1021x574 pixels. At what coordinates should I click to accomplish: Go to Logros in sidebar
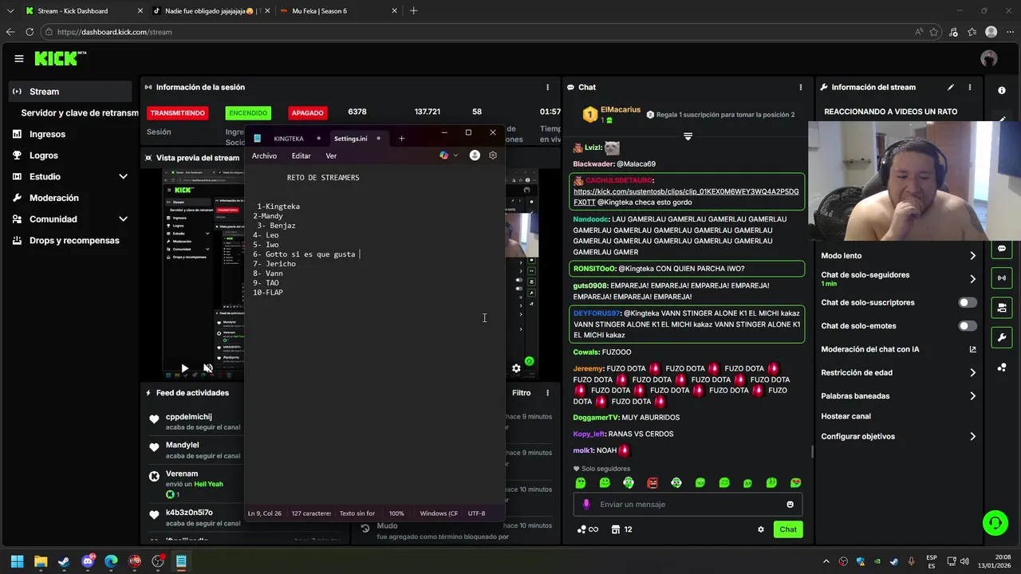pos(44,155)
